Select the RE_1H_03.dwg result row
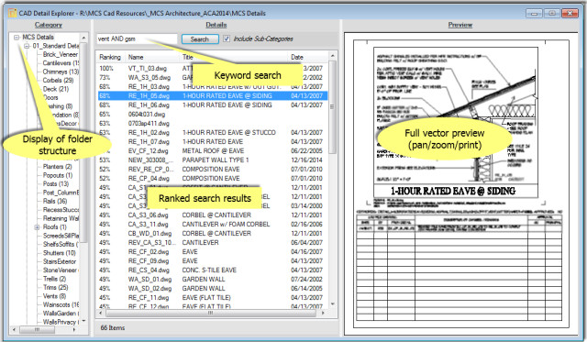 213,87
